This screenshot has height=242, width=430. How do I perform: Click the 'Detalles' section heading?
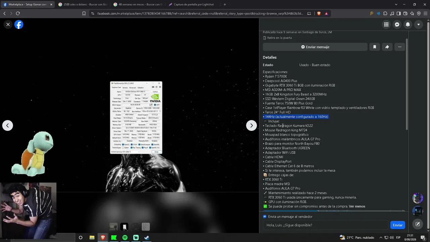point(270,57)
